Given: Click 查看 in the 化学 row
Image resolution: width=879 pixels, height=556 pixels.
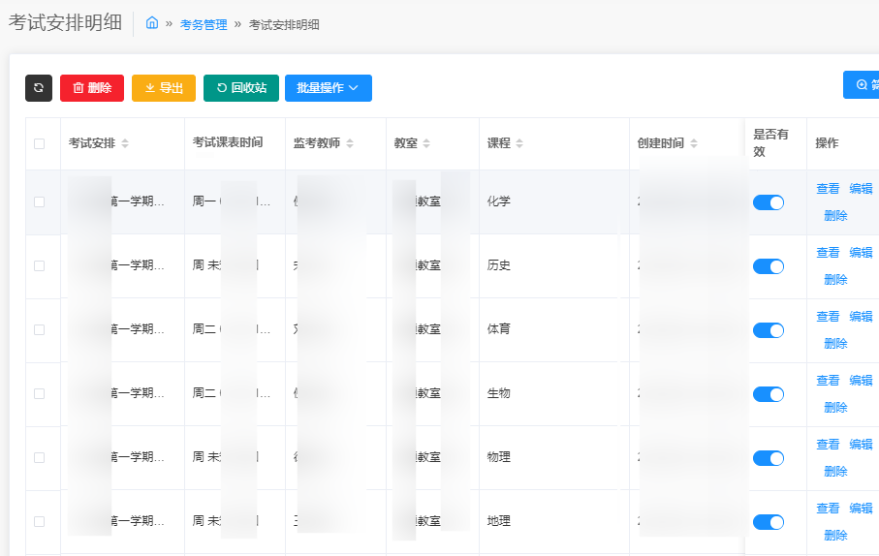Looking at the screenshot, I should [828, 189].
